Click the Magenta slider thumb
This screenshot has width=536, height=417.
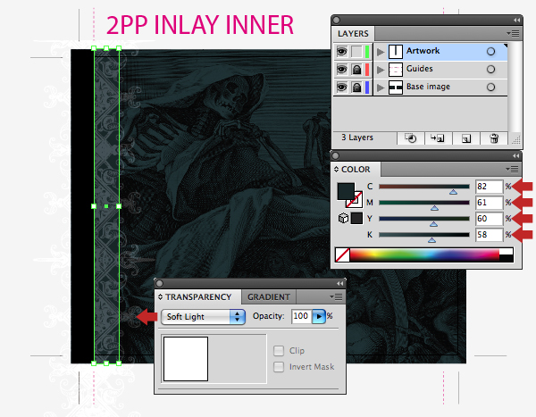point(434,208)
